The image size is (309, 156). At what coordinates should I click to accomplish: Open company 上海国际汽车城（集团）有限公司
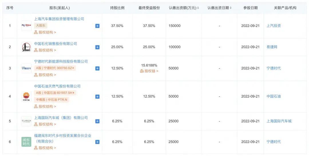pos(61,118)
